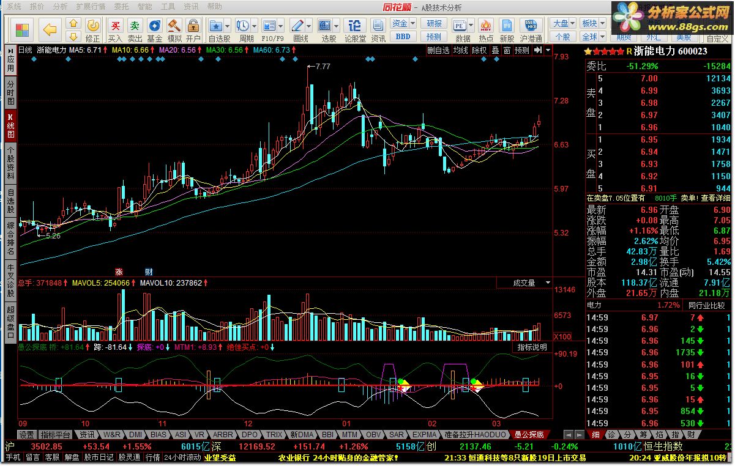
Task: Toggle the 细 detail tab in the right panel
Action: (x=595, y=434)
